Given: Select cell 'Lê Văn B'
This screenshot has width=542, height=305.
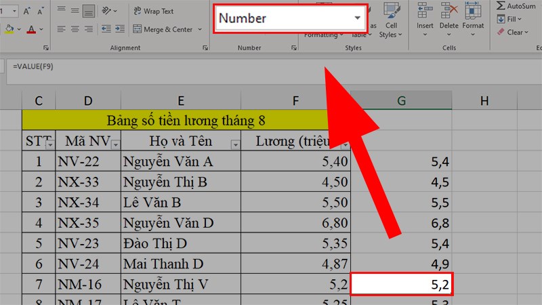Looking at the screenshot, I should tap(181, 202).
